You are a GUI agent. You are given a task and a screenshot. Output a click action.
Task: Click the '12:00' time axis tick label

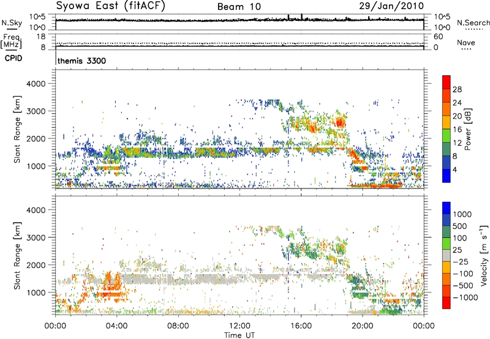click(x=239, y=326)
